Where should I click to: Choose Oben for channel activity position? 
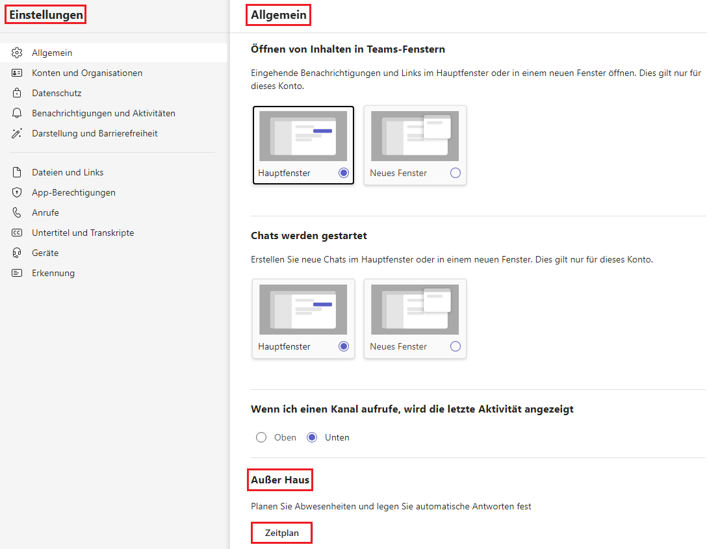[x=261, y=437]
